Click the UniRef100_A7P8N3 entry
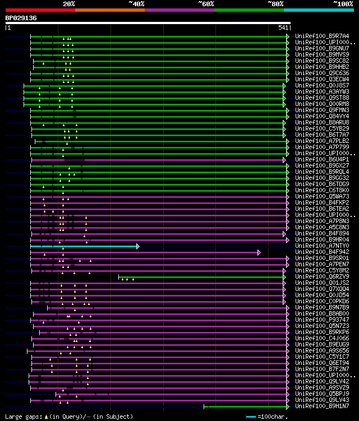The height and width of the screenshot is (421, 359). (x=322, y=221)
